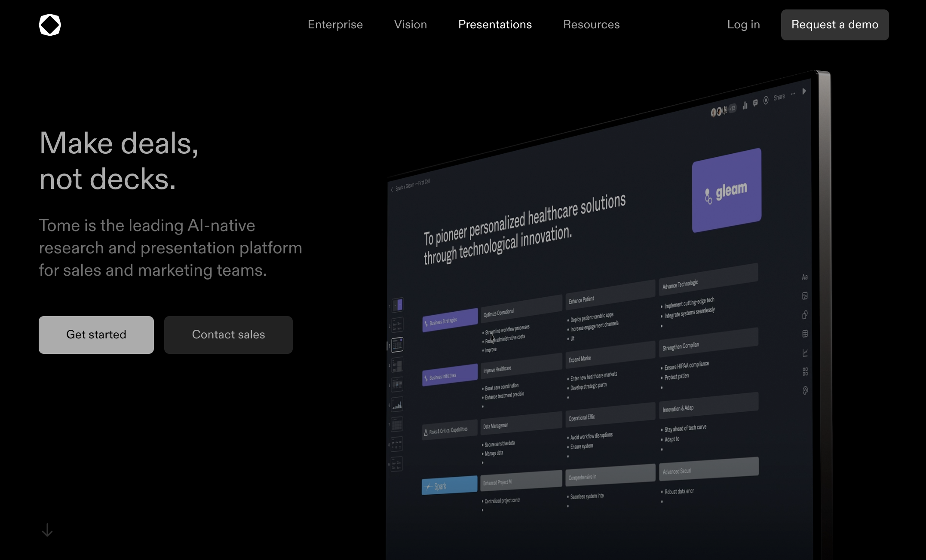Screen dimensions: 926x560
Task: Select the bar chart slide thumbnail
Action: click(397, 405)
